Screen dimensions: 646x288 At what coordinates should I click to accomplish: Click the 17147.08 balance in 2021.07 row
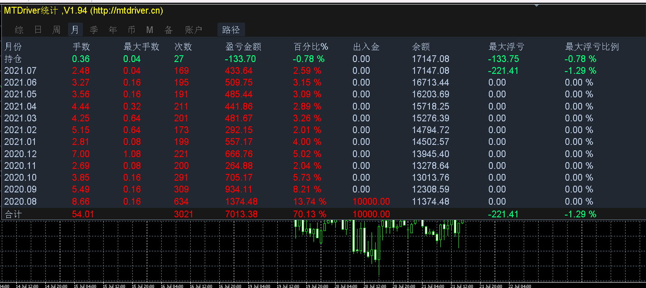pos(431,71)
